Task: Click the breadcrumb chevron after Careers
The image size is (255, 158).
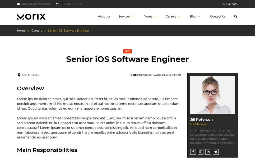Action: 45,31
